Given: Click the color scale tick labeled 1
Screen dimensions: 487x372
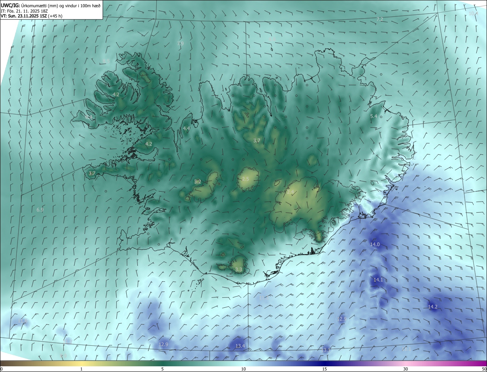Looking at the screenshot, I should click(x=81, y=369).
